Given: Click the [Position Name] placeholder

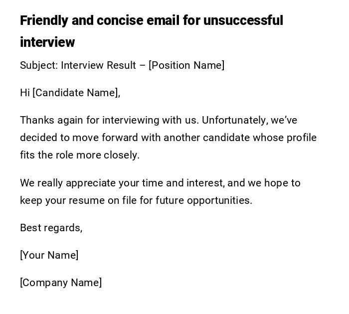Looking at the screenshot, I should coord(186,65).
